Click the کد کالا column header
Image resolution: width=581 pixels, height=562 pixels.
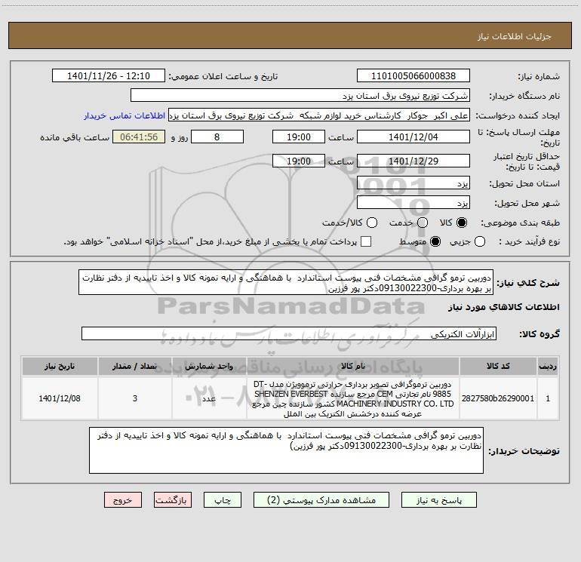point(498,366)
